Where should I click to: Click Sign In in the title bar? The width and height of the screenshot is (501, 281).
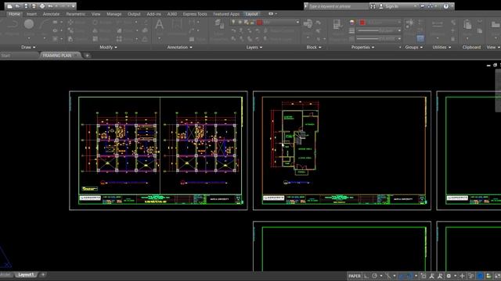point(391,6)
